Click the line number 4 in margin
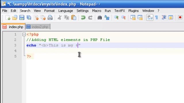This screenshot has width=184, height=103. (x=15, y=51)
